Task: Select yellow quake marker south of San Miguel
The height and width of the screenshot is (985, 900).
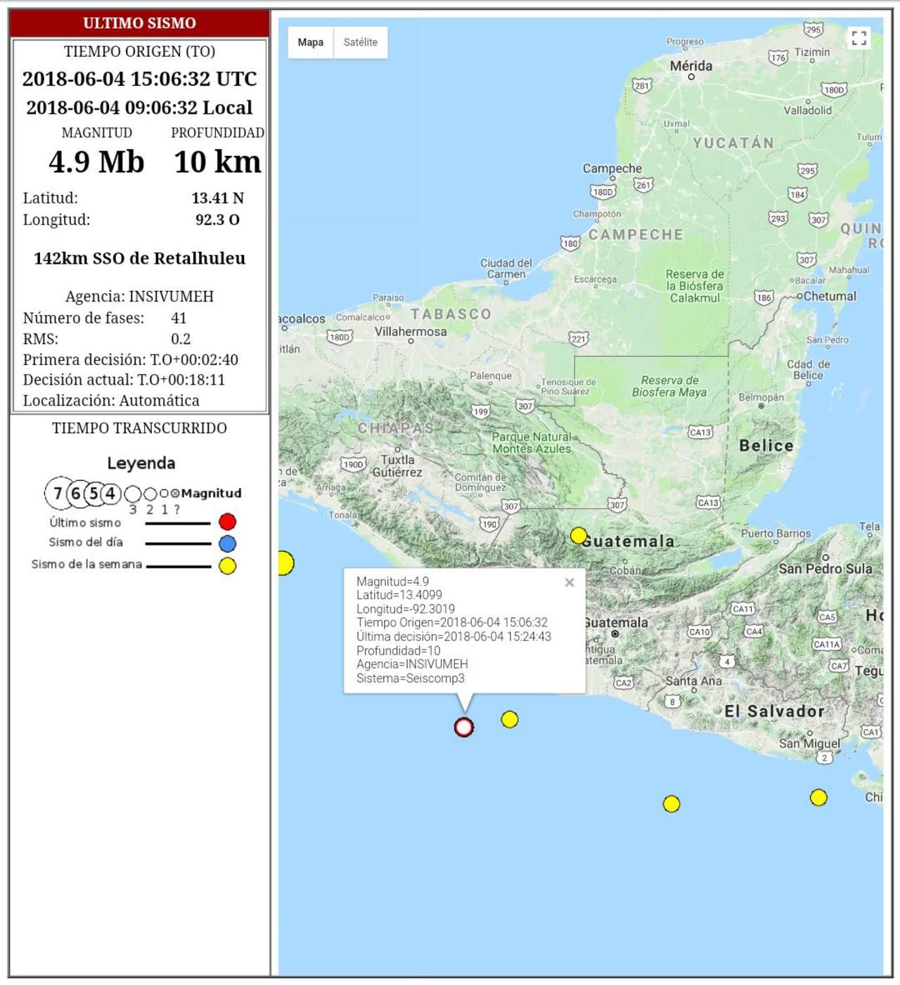Action: click(x=818, y=797)
